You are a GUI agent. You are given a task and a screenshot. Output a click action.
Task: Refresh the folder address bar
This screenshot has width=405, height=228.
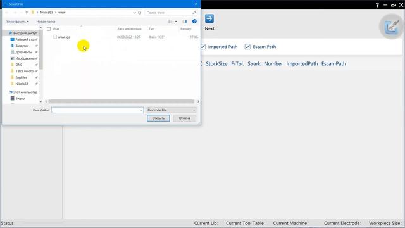click(x=140, y=13)
